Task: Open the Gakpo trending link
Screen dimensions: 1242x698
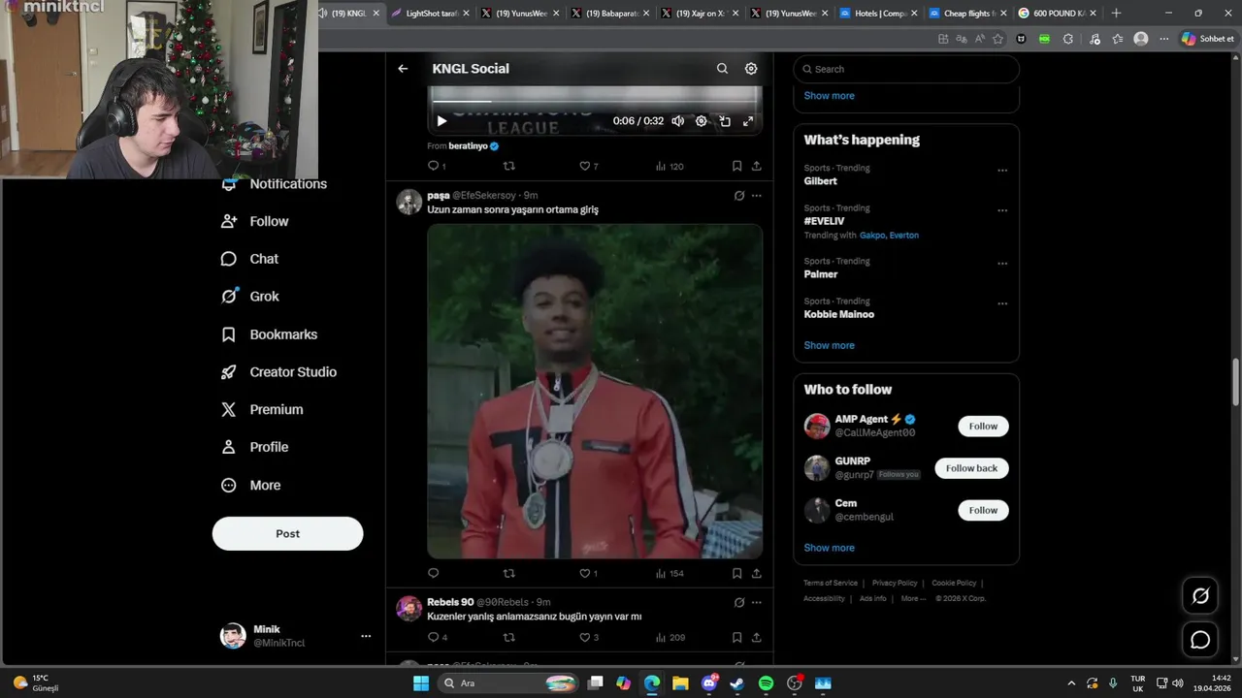Action: pos(872,236)
